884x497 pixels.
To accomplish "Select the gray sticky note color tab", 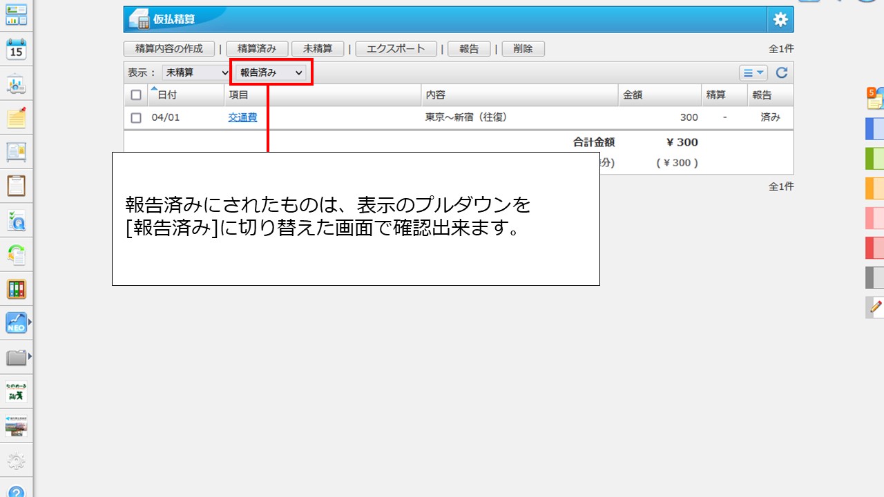I will pyautogui.click(x=875, y=277).
